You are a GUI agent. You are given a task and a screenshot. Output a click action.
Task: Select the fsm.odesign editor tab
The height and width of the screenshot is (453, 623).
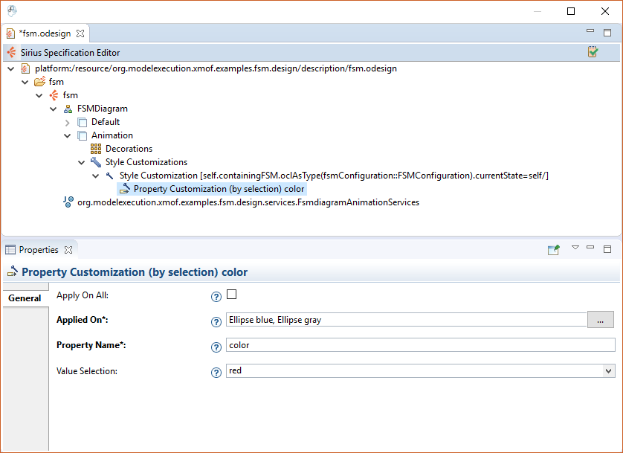point(45,33)
